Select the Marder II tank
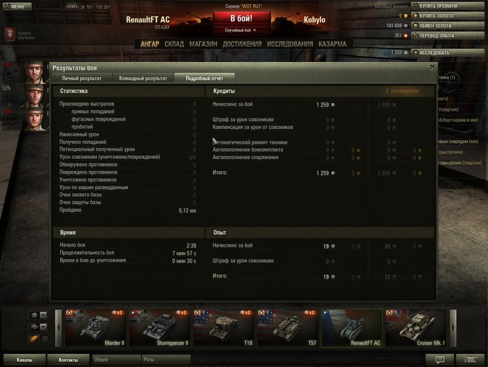Viewport: 488px width, 367px height. click(96, 328)
